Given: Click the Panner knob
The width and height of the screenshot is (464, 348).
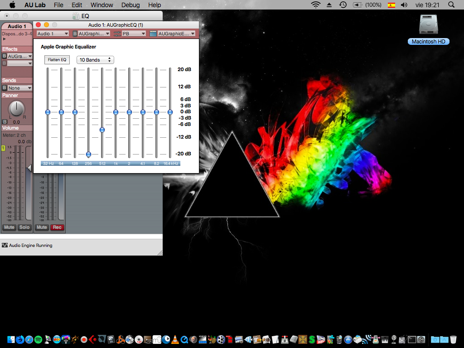Looking at the screenshot, I should pyautogui.click(x=17, y=108).
